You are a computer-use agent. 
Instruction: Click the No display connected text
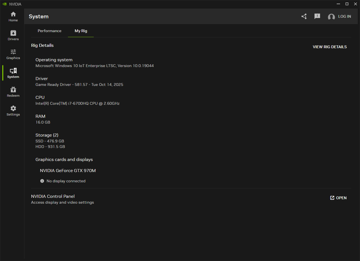[x=66, y=181]
